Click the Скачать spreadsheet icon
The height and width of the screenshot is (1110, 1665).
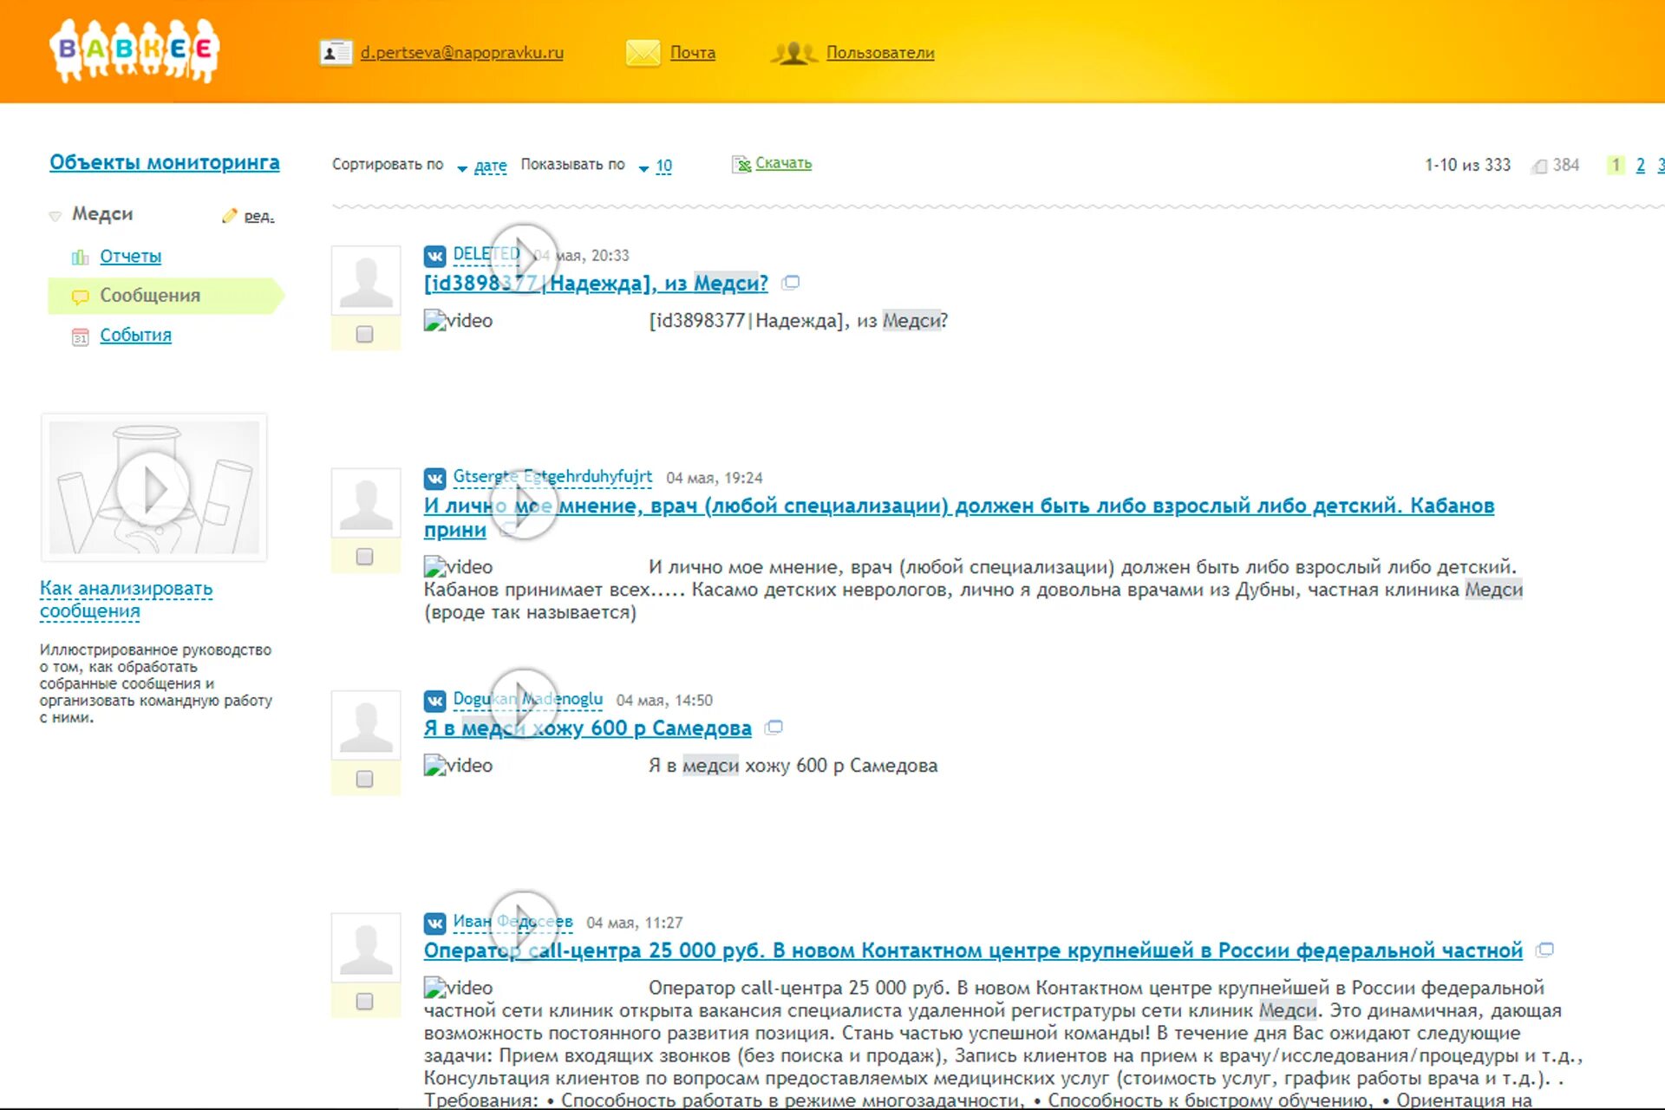741,164
